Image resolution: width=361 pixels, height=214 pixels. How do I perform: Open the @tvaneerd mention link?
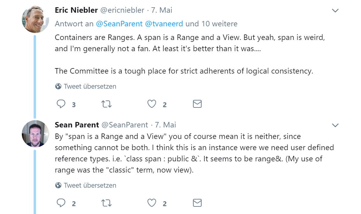point(164,24)
